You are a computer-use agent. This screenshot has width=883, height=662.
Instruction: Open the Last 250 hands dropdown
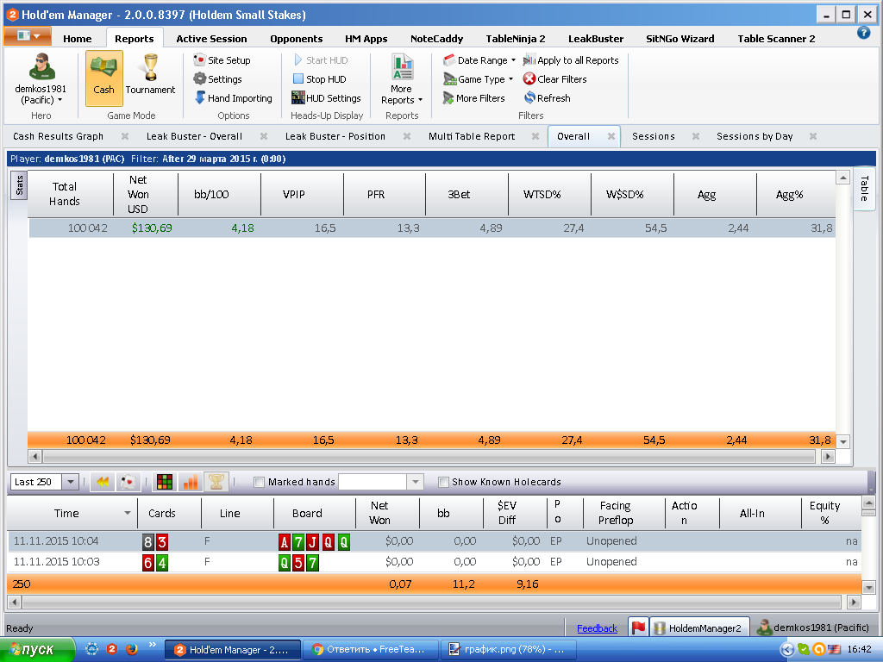coord(70,482)
